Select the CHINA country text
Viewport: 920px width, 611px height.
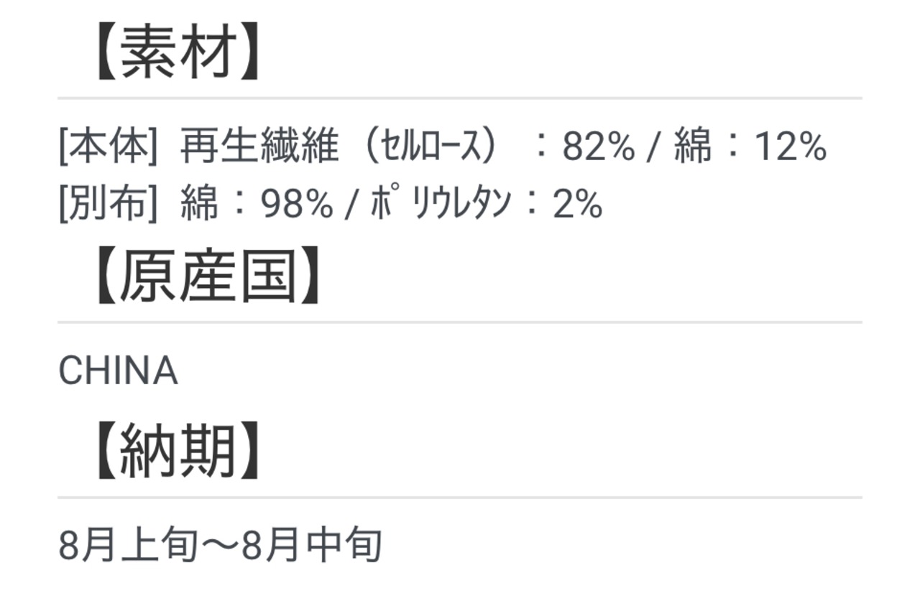pos(118,372)
